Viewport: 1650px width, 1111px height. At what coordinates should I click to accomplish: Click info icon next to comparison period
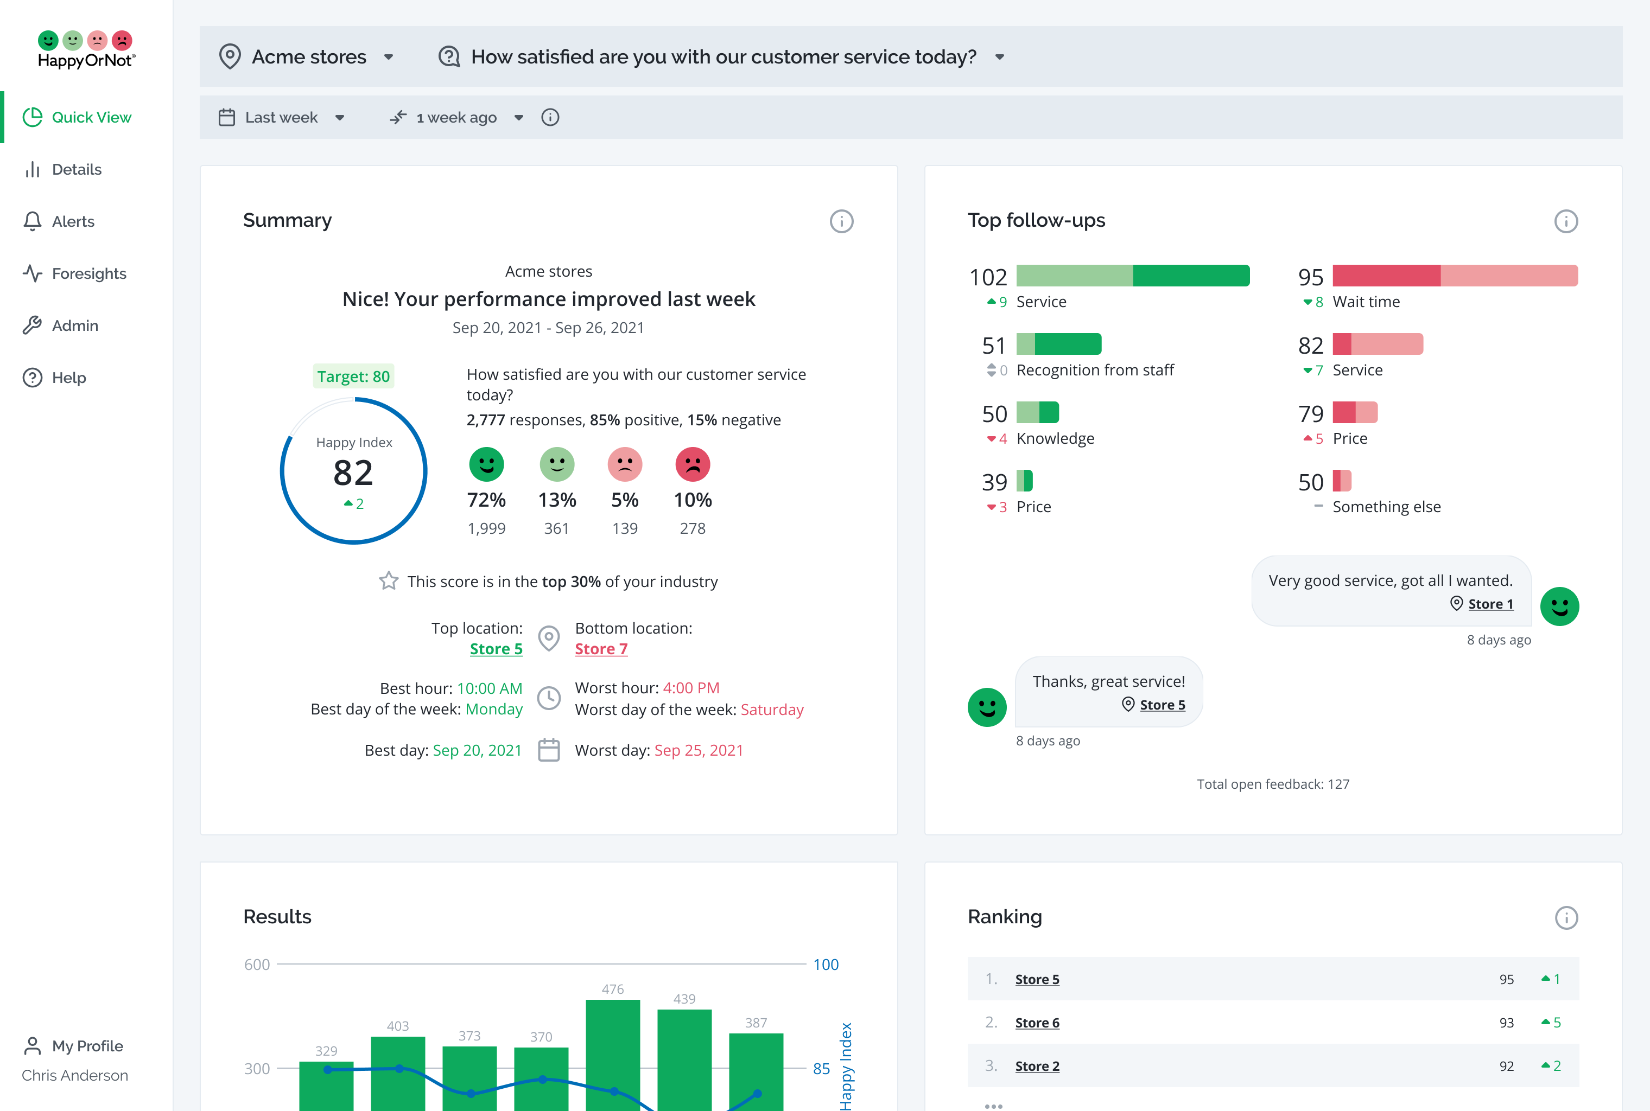550,118
